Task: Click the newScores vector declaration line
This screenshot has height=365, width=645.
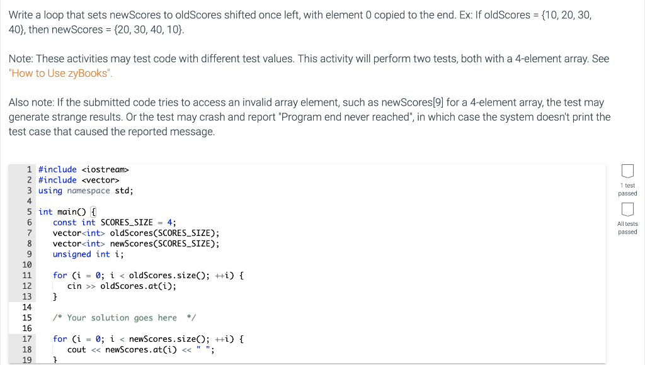Action: click(136, 244)
